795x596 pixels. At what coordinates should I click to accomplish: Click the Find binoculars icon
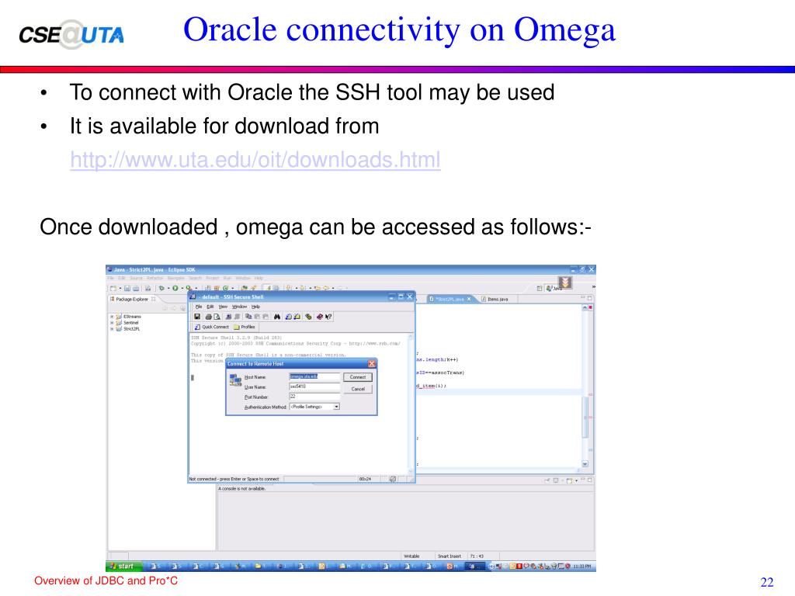277,317
